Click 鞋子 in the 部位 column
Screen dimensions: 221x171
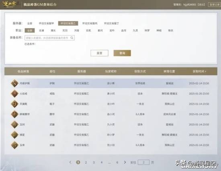click(52, 104)
